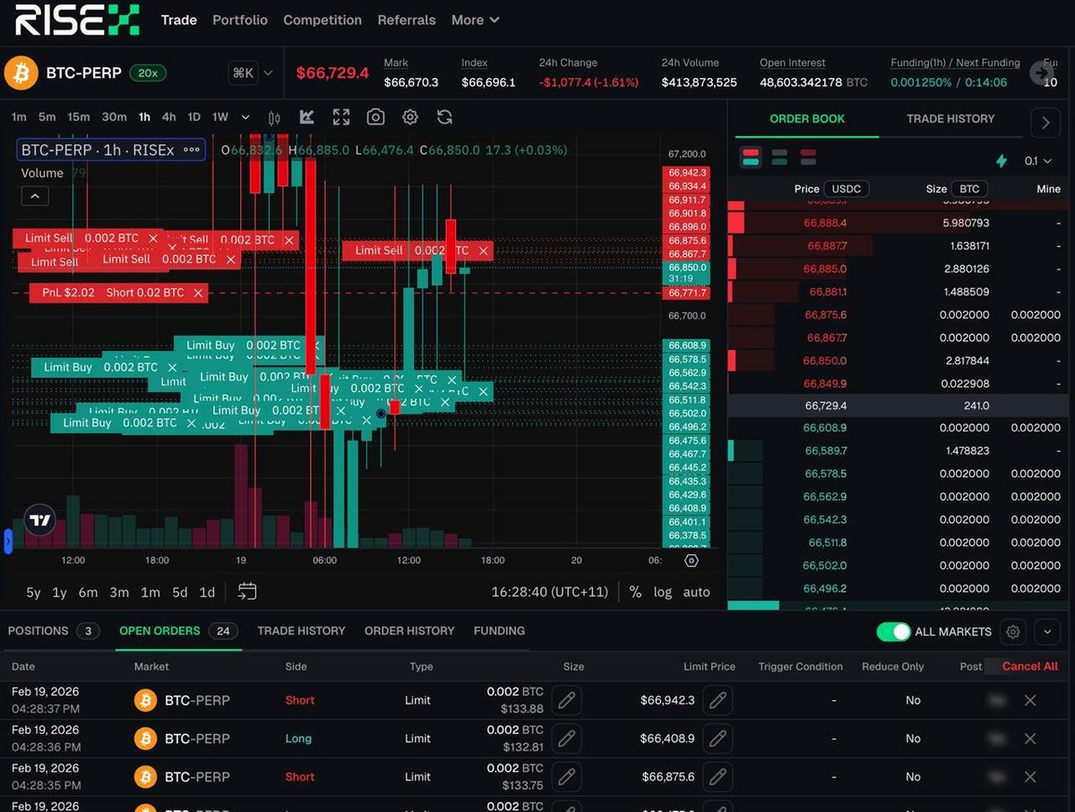1075x812 pixels.
Task: Open the three-dots menu in chart legend
Action: (x=191, y=150)
